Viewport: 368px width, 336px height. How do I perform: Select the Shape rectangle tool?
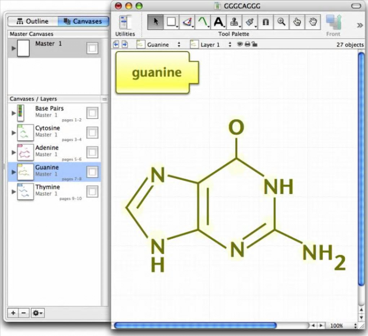point(171,22)
